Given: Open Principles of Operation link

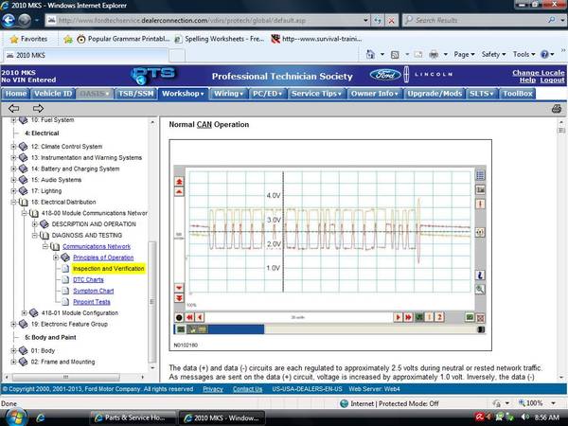Looking at the screenshot, I should pos(103,257).
